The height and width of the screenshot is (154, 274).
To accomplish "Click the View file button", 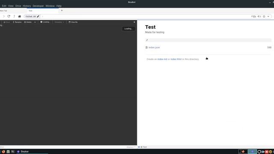I will [73, 22].
